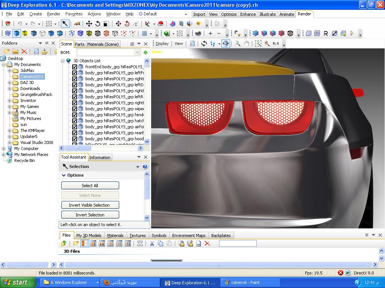Collapse the 3D Objects List tree
Image resolution: width=385 pixels, height=288 pixels.
click(x=63, y=61)
